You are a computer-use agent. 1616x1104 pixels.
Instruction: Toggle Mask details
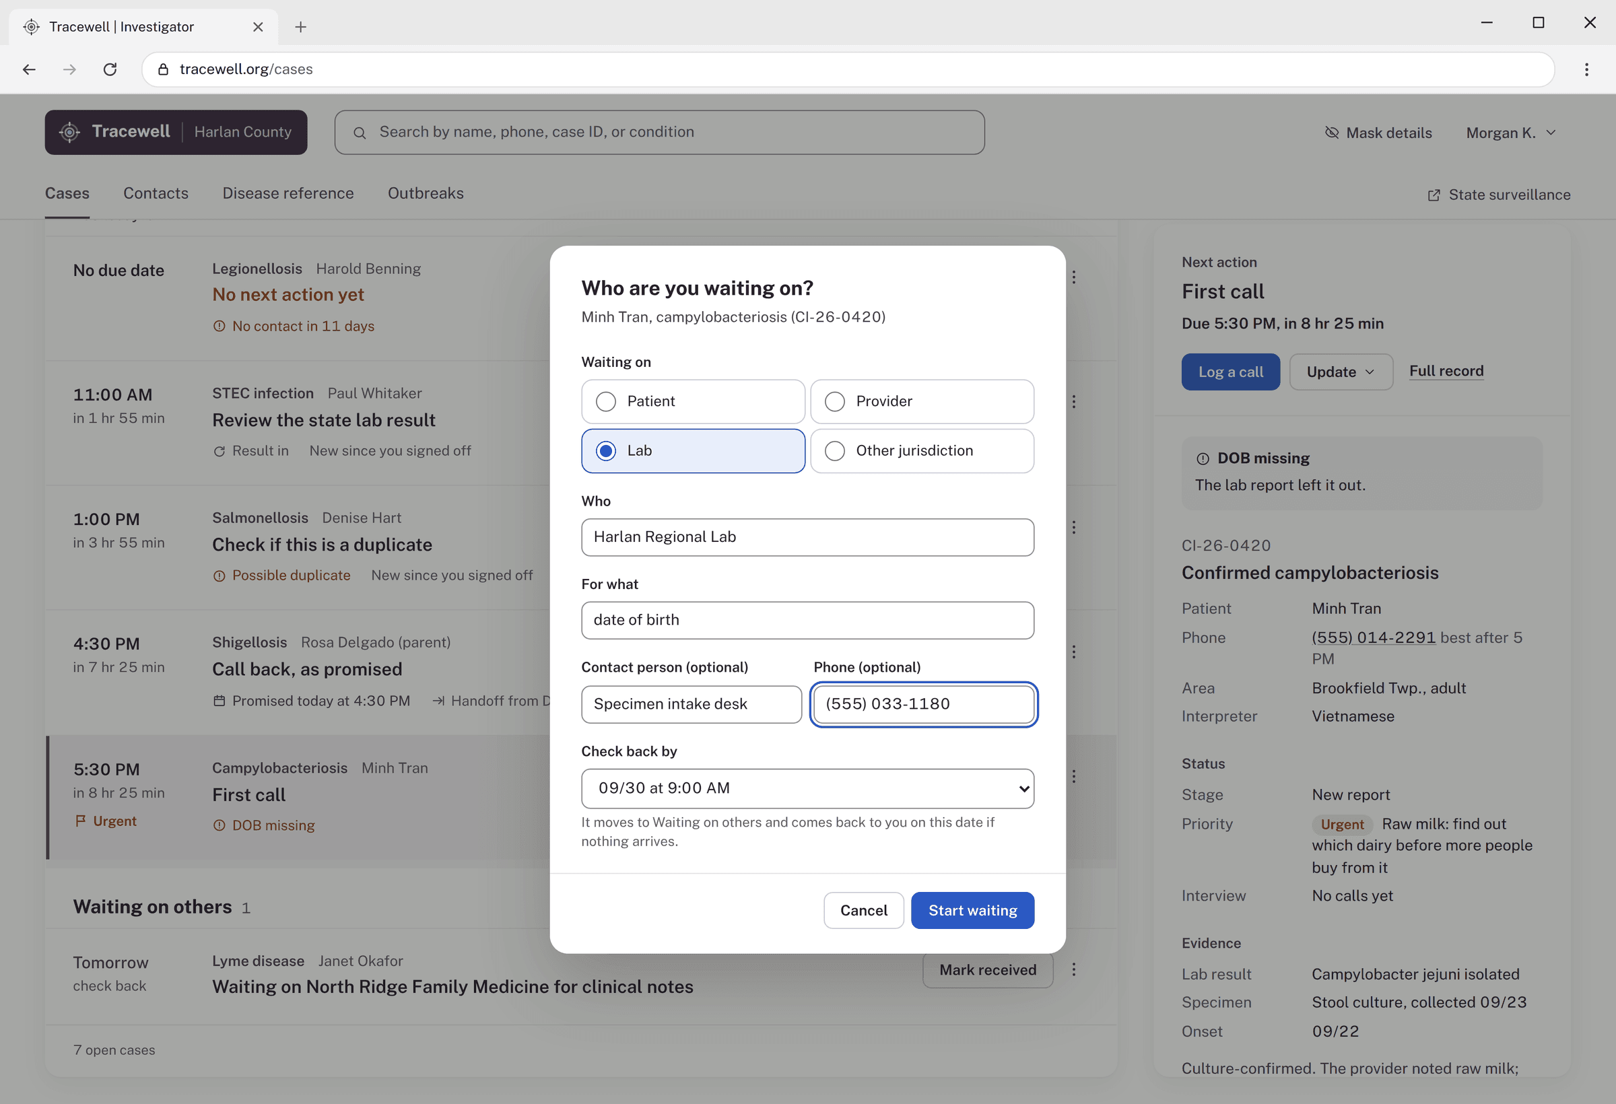pyautogui.click(x=1378, y=132)
